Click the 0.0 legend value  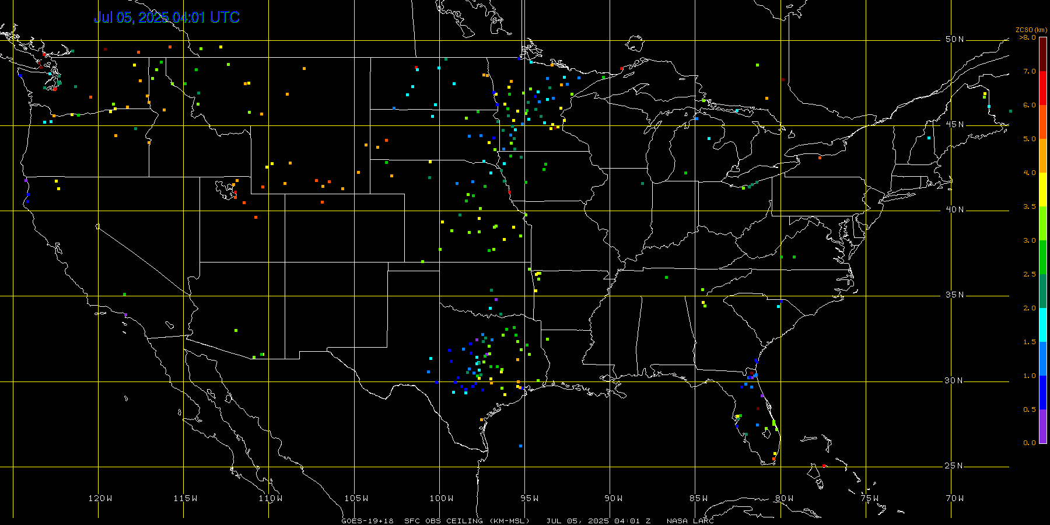click(x=1030, y=443)
